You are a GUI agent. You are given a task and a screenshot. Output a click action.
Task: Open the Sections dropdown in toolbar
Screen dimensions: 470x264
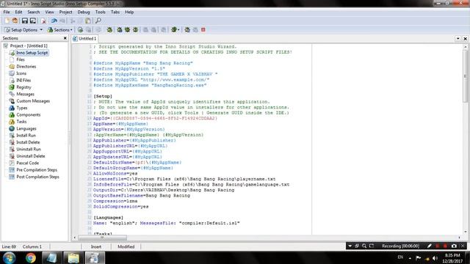pyautogui.click(x=60, y=29)
